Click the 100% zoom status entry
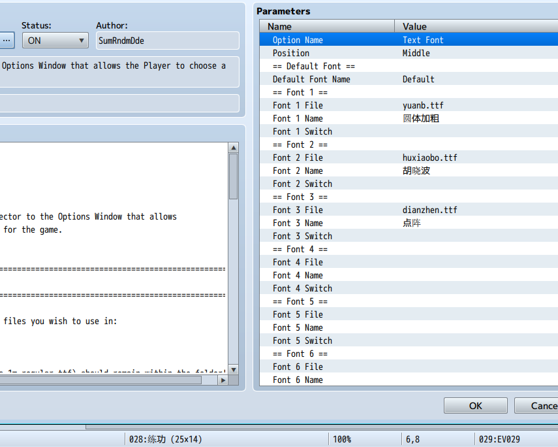Screen dimensions: 558x447 [342, 439]
